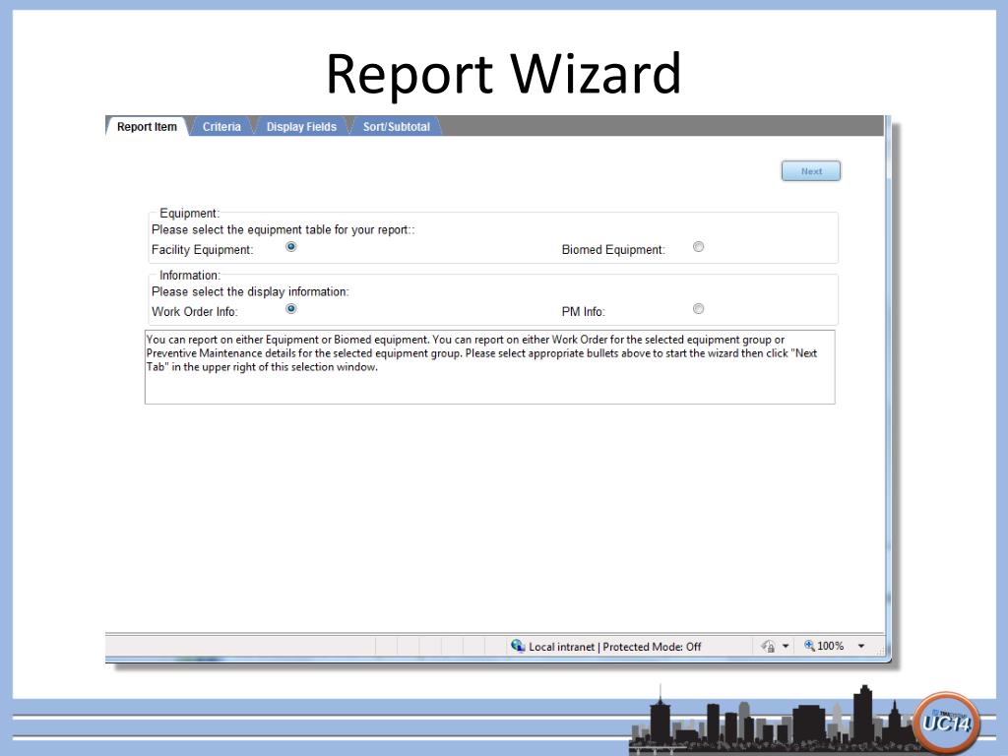This screenshot has height=756, width=1008.
Task: Click the Local intranet globe icon
Action: coord(518,646)
